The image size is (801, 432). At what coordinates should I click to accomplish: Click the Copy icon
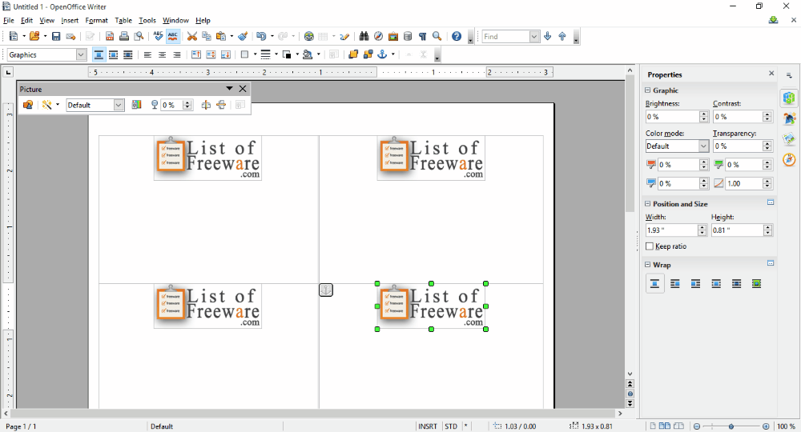[207, 36]
